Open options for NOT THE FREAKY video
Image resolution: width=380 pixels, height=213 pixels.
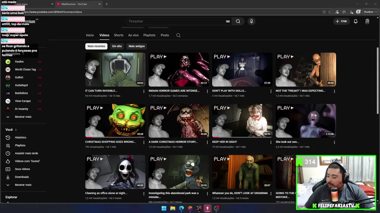[x=334, y=91]
